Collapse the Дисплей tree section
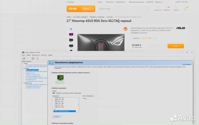 pos(23,68)
